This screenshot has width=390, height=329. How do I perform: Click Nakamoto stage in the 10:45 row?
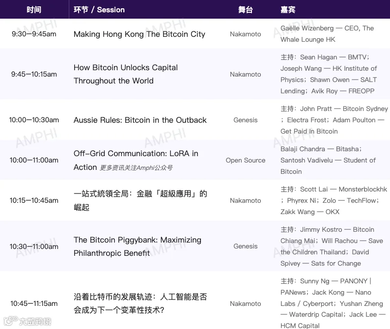tap(246, 303)
